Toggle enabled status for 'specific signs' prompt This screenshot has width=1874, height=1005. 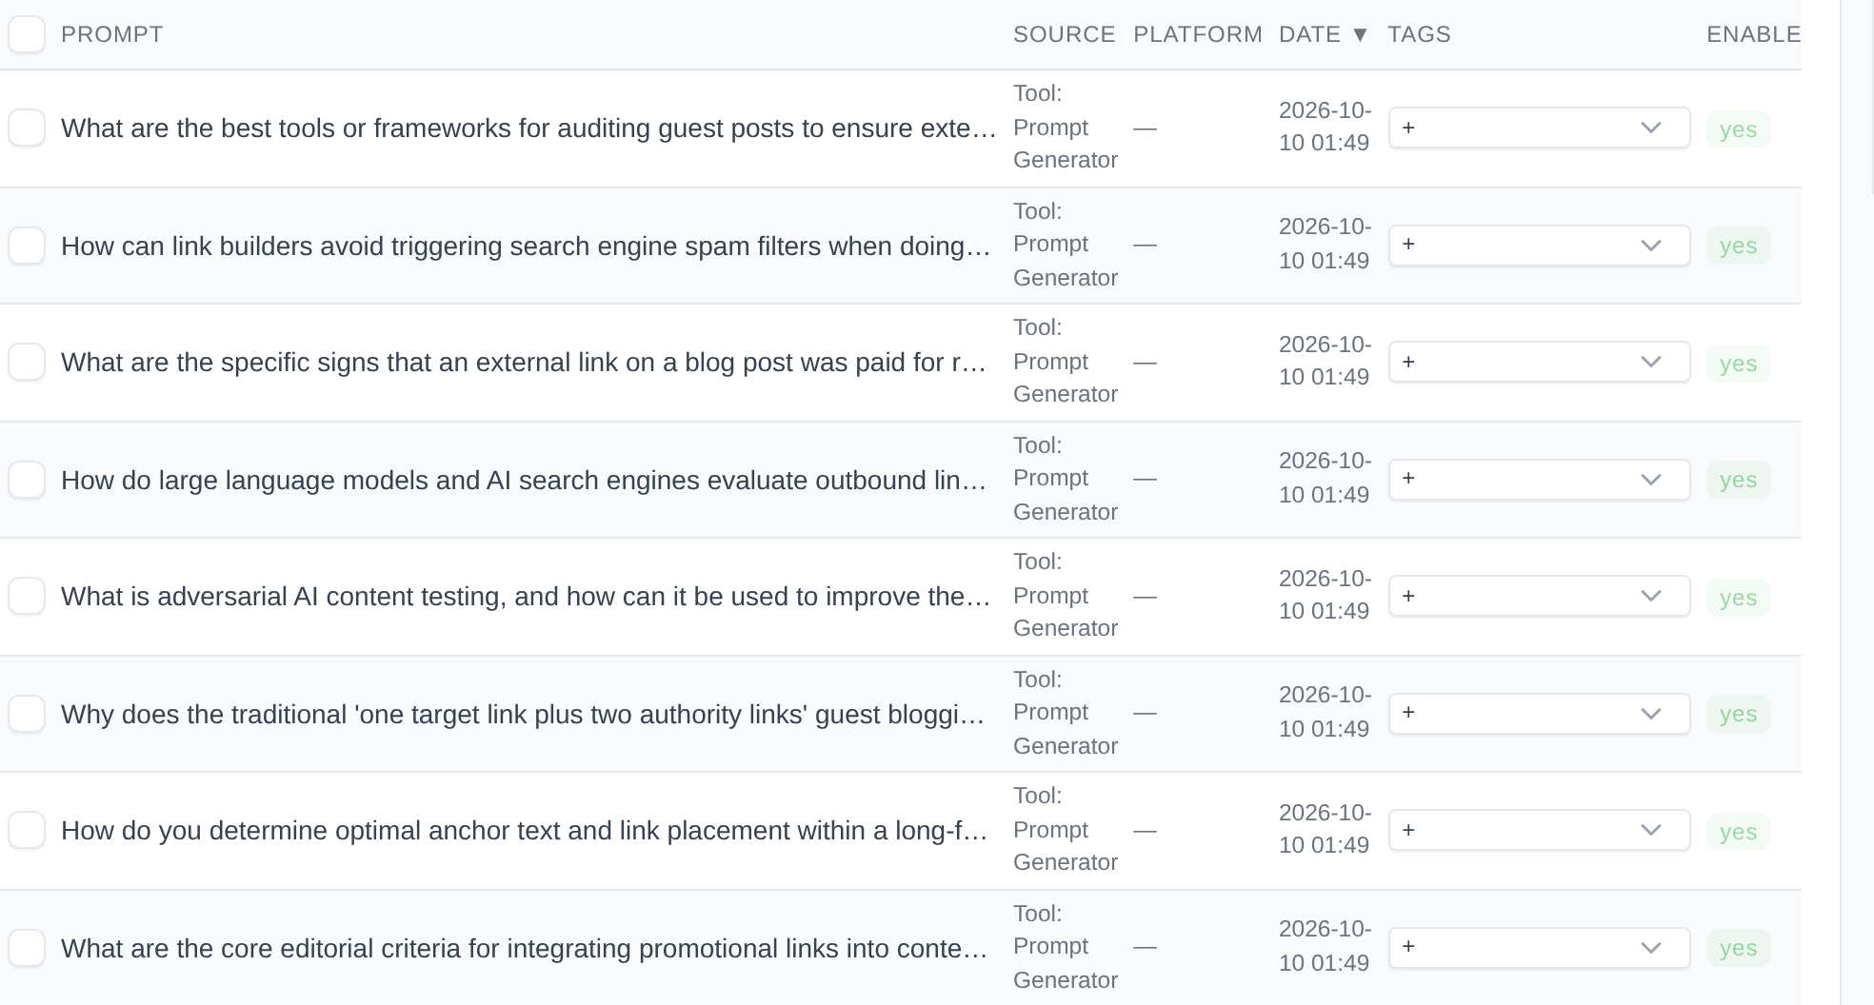[1738, 364]
